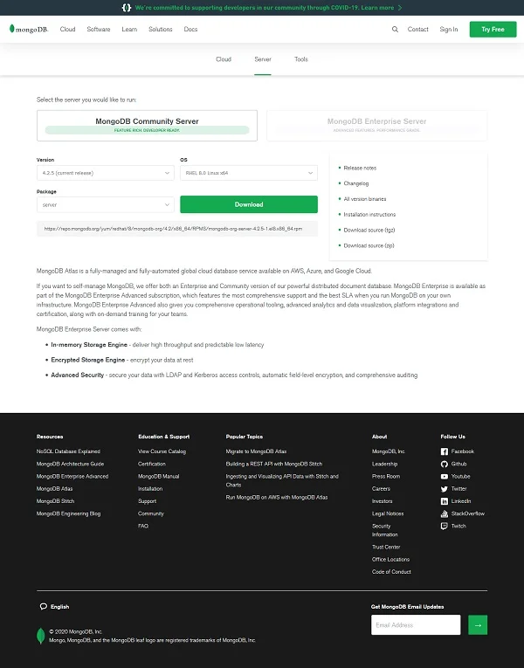Click the footer MongoDB leaf logo
Image resolution: width=524 pixels, height=668 pixels.
click(41, 636)
